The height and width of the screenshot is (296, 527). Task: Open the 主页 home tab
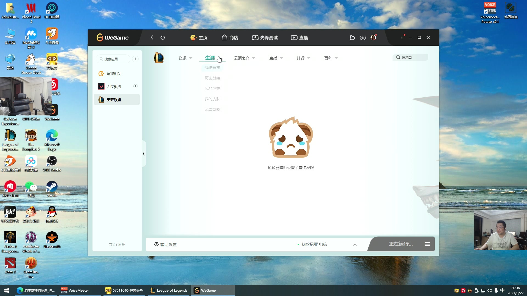(199, 38)
